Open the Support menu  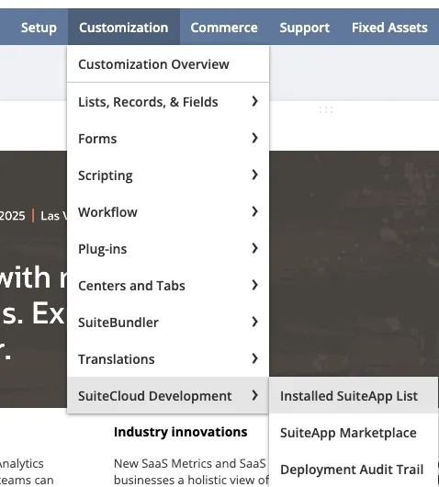coord(305,28)
